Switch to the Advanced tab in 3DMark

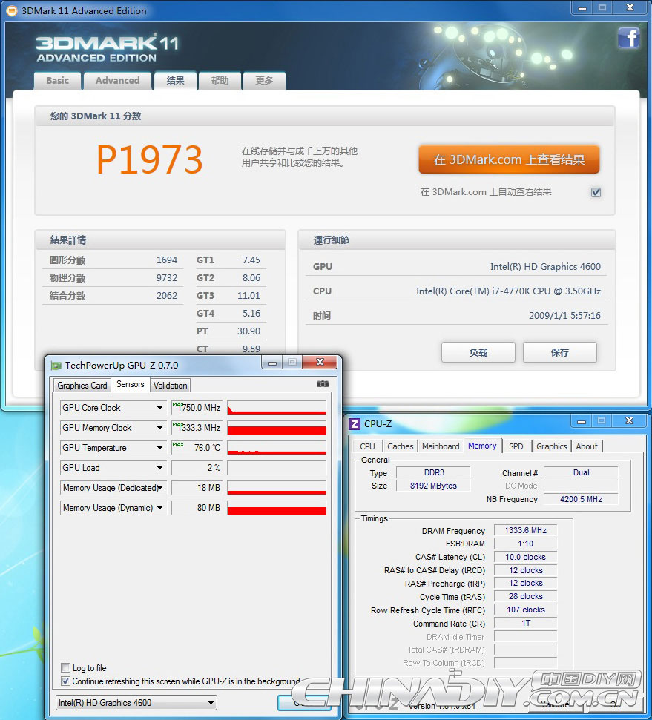click(118, 81)
